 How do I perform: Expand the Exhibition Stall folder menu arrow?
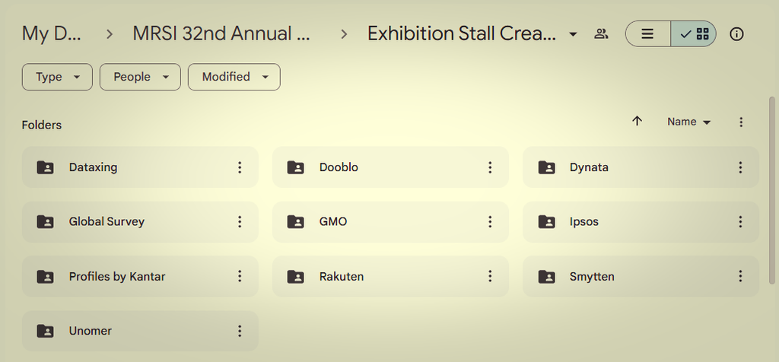[573, 34]
